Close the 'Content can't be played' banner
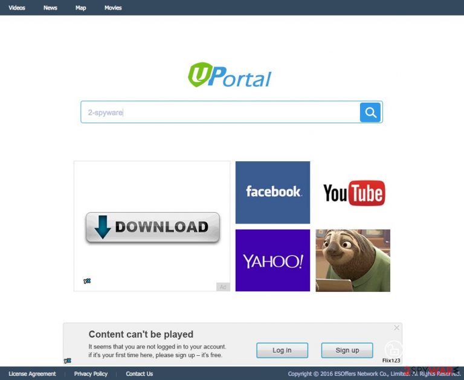Screen dimensions: 464x380 pyautogui.click(x=396, y=327)
